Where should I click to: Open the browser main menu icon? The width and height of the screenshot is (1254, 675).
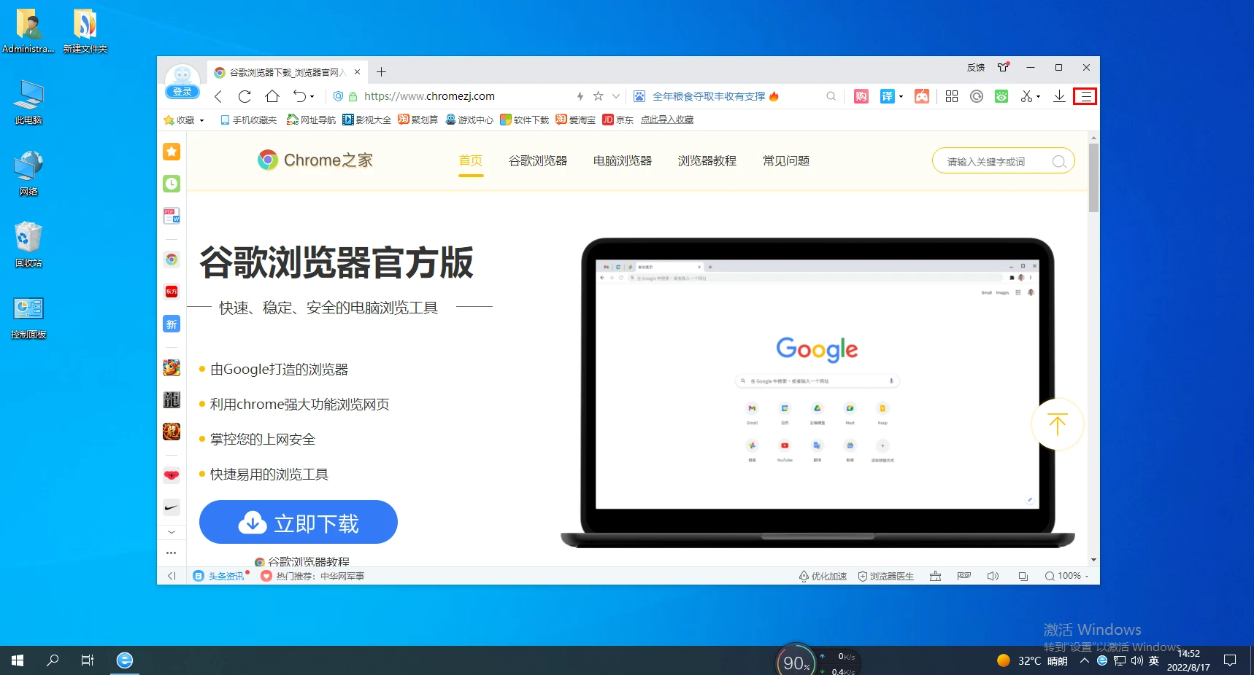[1085, 96]
